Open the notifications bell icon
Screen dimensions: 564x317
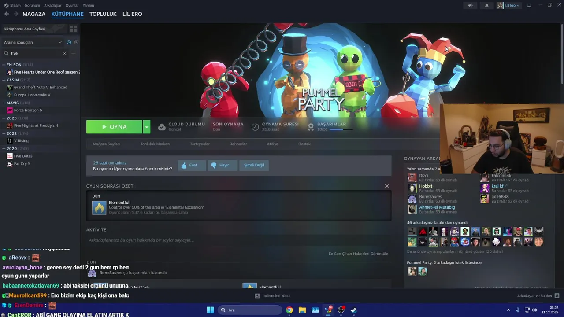pos(486,5)
